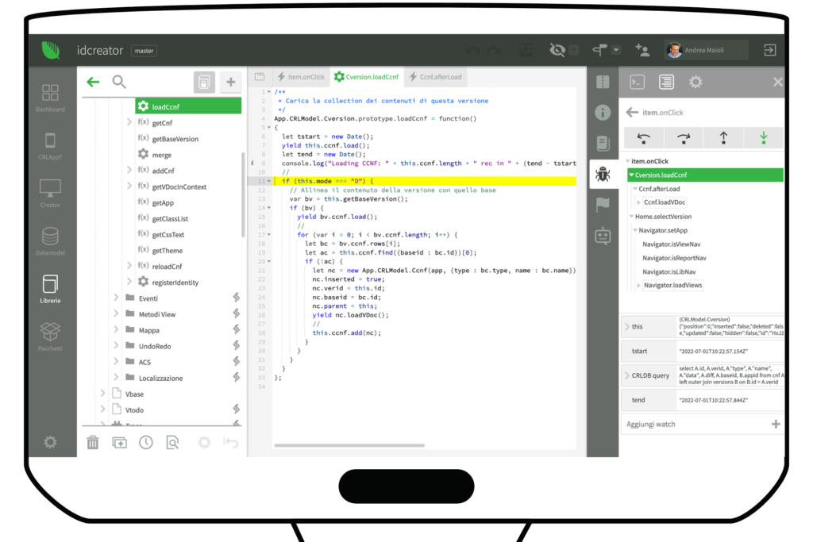Open the Creator sidebar section
813x542 pixels.
coord(50,194)
